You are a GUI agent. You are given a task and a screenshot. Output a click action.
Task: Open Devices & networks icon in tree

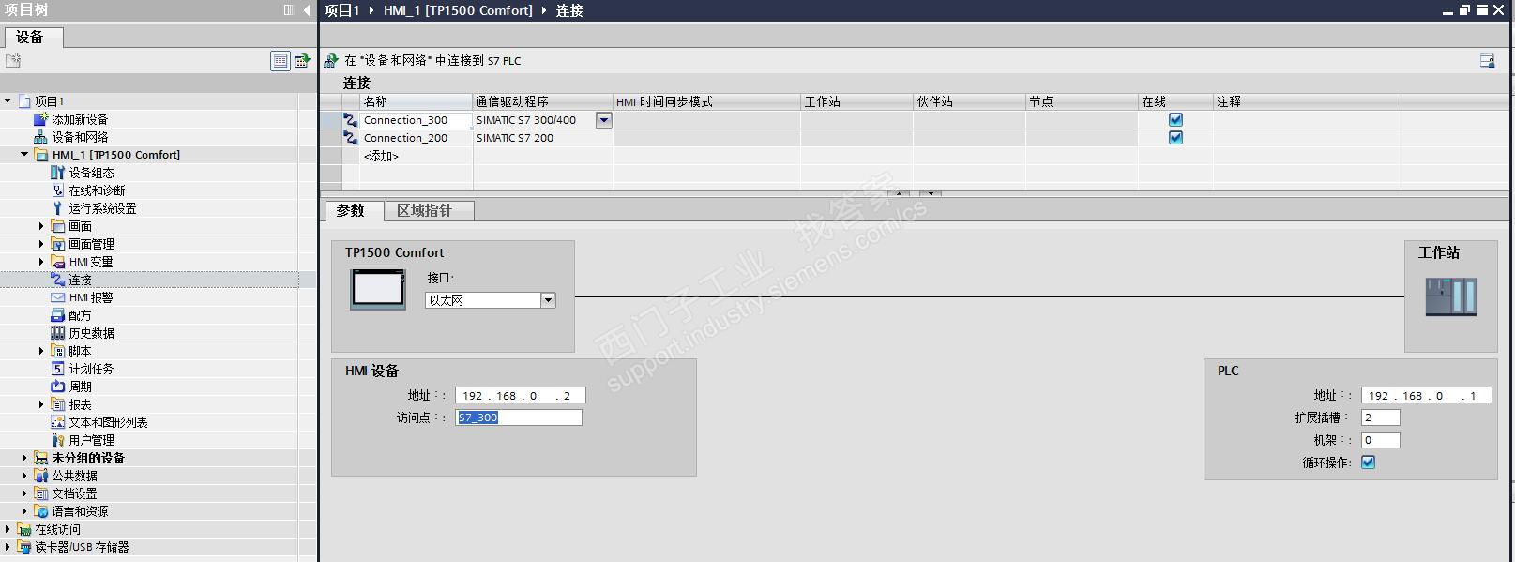(x=40, y=137)
